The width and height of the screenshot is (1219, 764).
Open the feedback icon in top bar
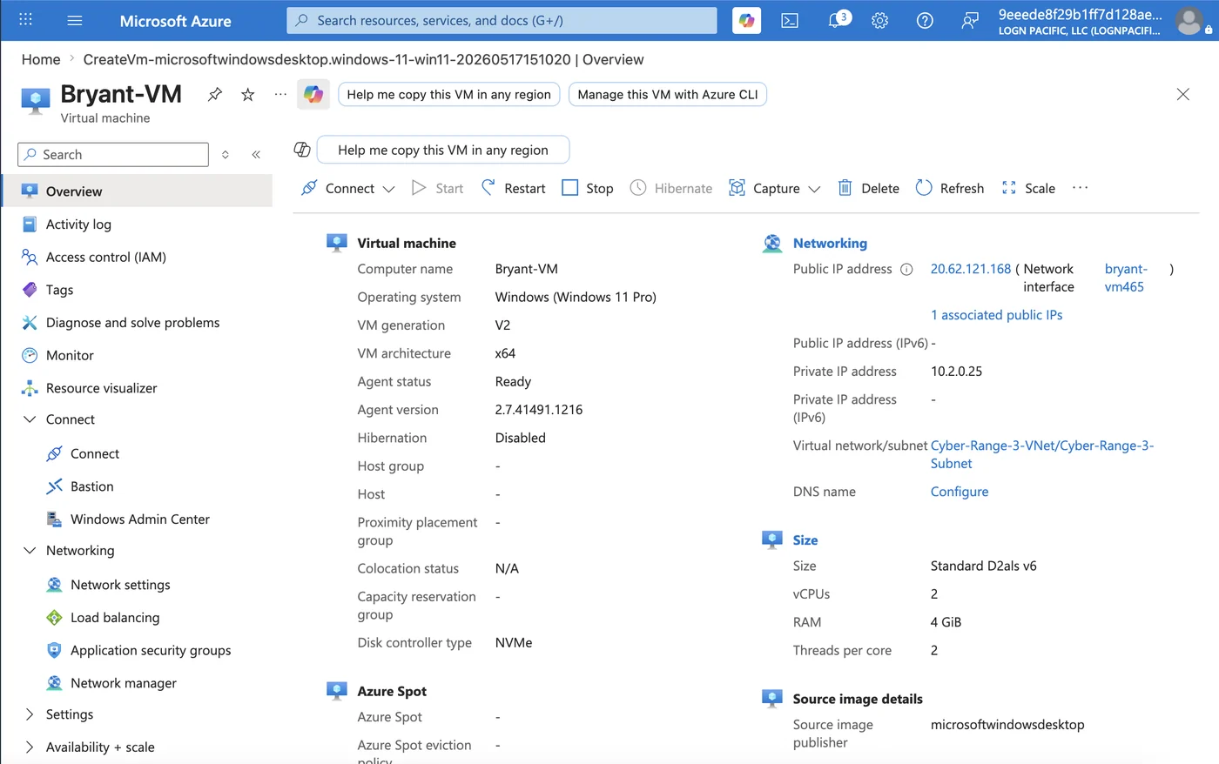pyautogui.click(x=969, y=20)
